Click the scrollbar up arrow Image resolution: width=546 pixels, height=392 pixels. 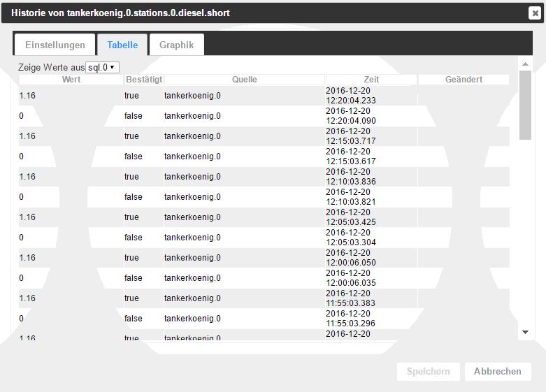526,64
